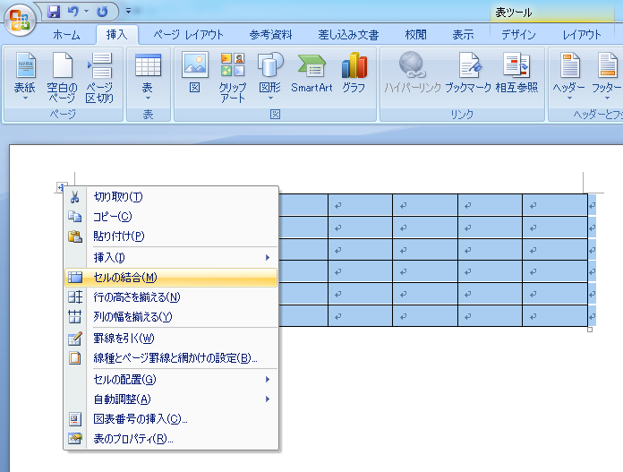Screen dimensions: 623x472
Task: Expand the 図形 shapes gallery
Action: pyautogui.click(x=269, y=75)
